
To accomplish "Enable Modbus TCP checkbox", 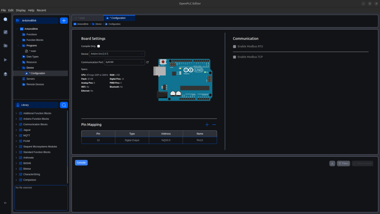I will click(x=235, y=57).
